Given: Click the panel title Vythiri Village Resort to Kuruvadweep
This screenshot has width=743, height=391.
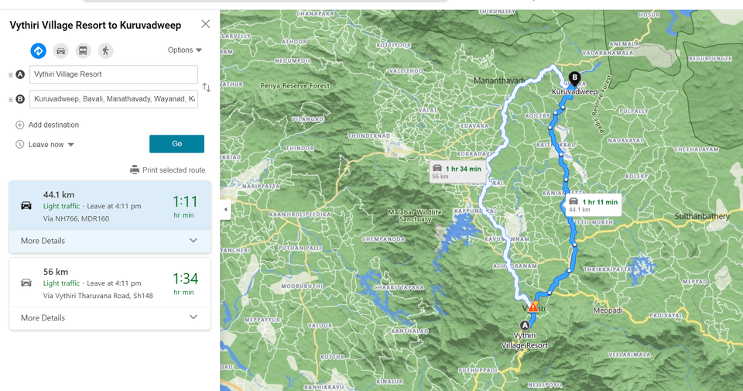Looking at the screenshot, I should [x=95, y=25].
